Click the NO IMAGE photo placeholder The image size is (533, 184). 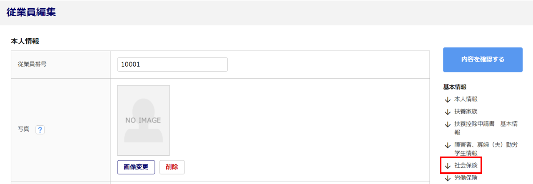[143, 120]
